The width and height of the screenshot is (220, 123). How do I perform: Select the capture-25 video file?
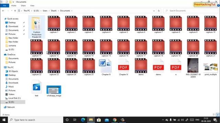[x=89, y=67]
